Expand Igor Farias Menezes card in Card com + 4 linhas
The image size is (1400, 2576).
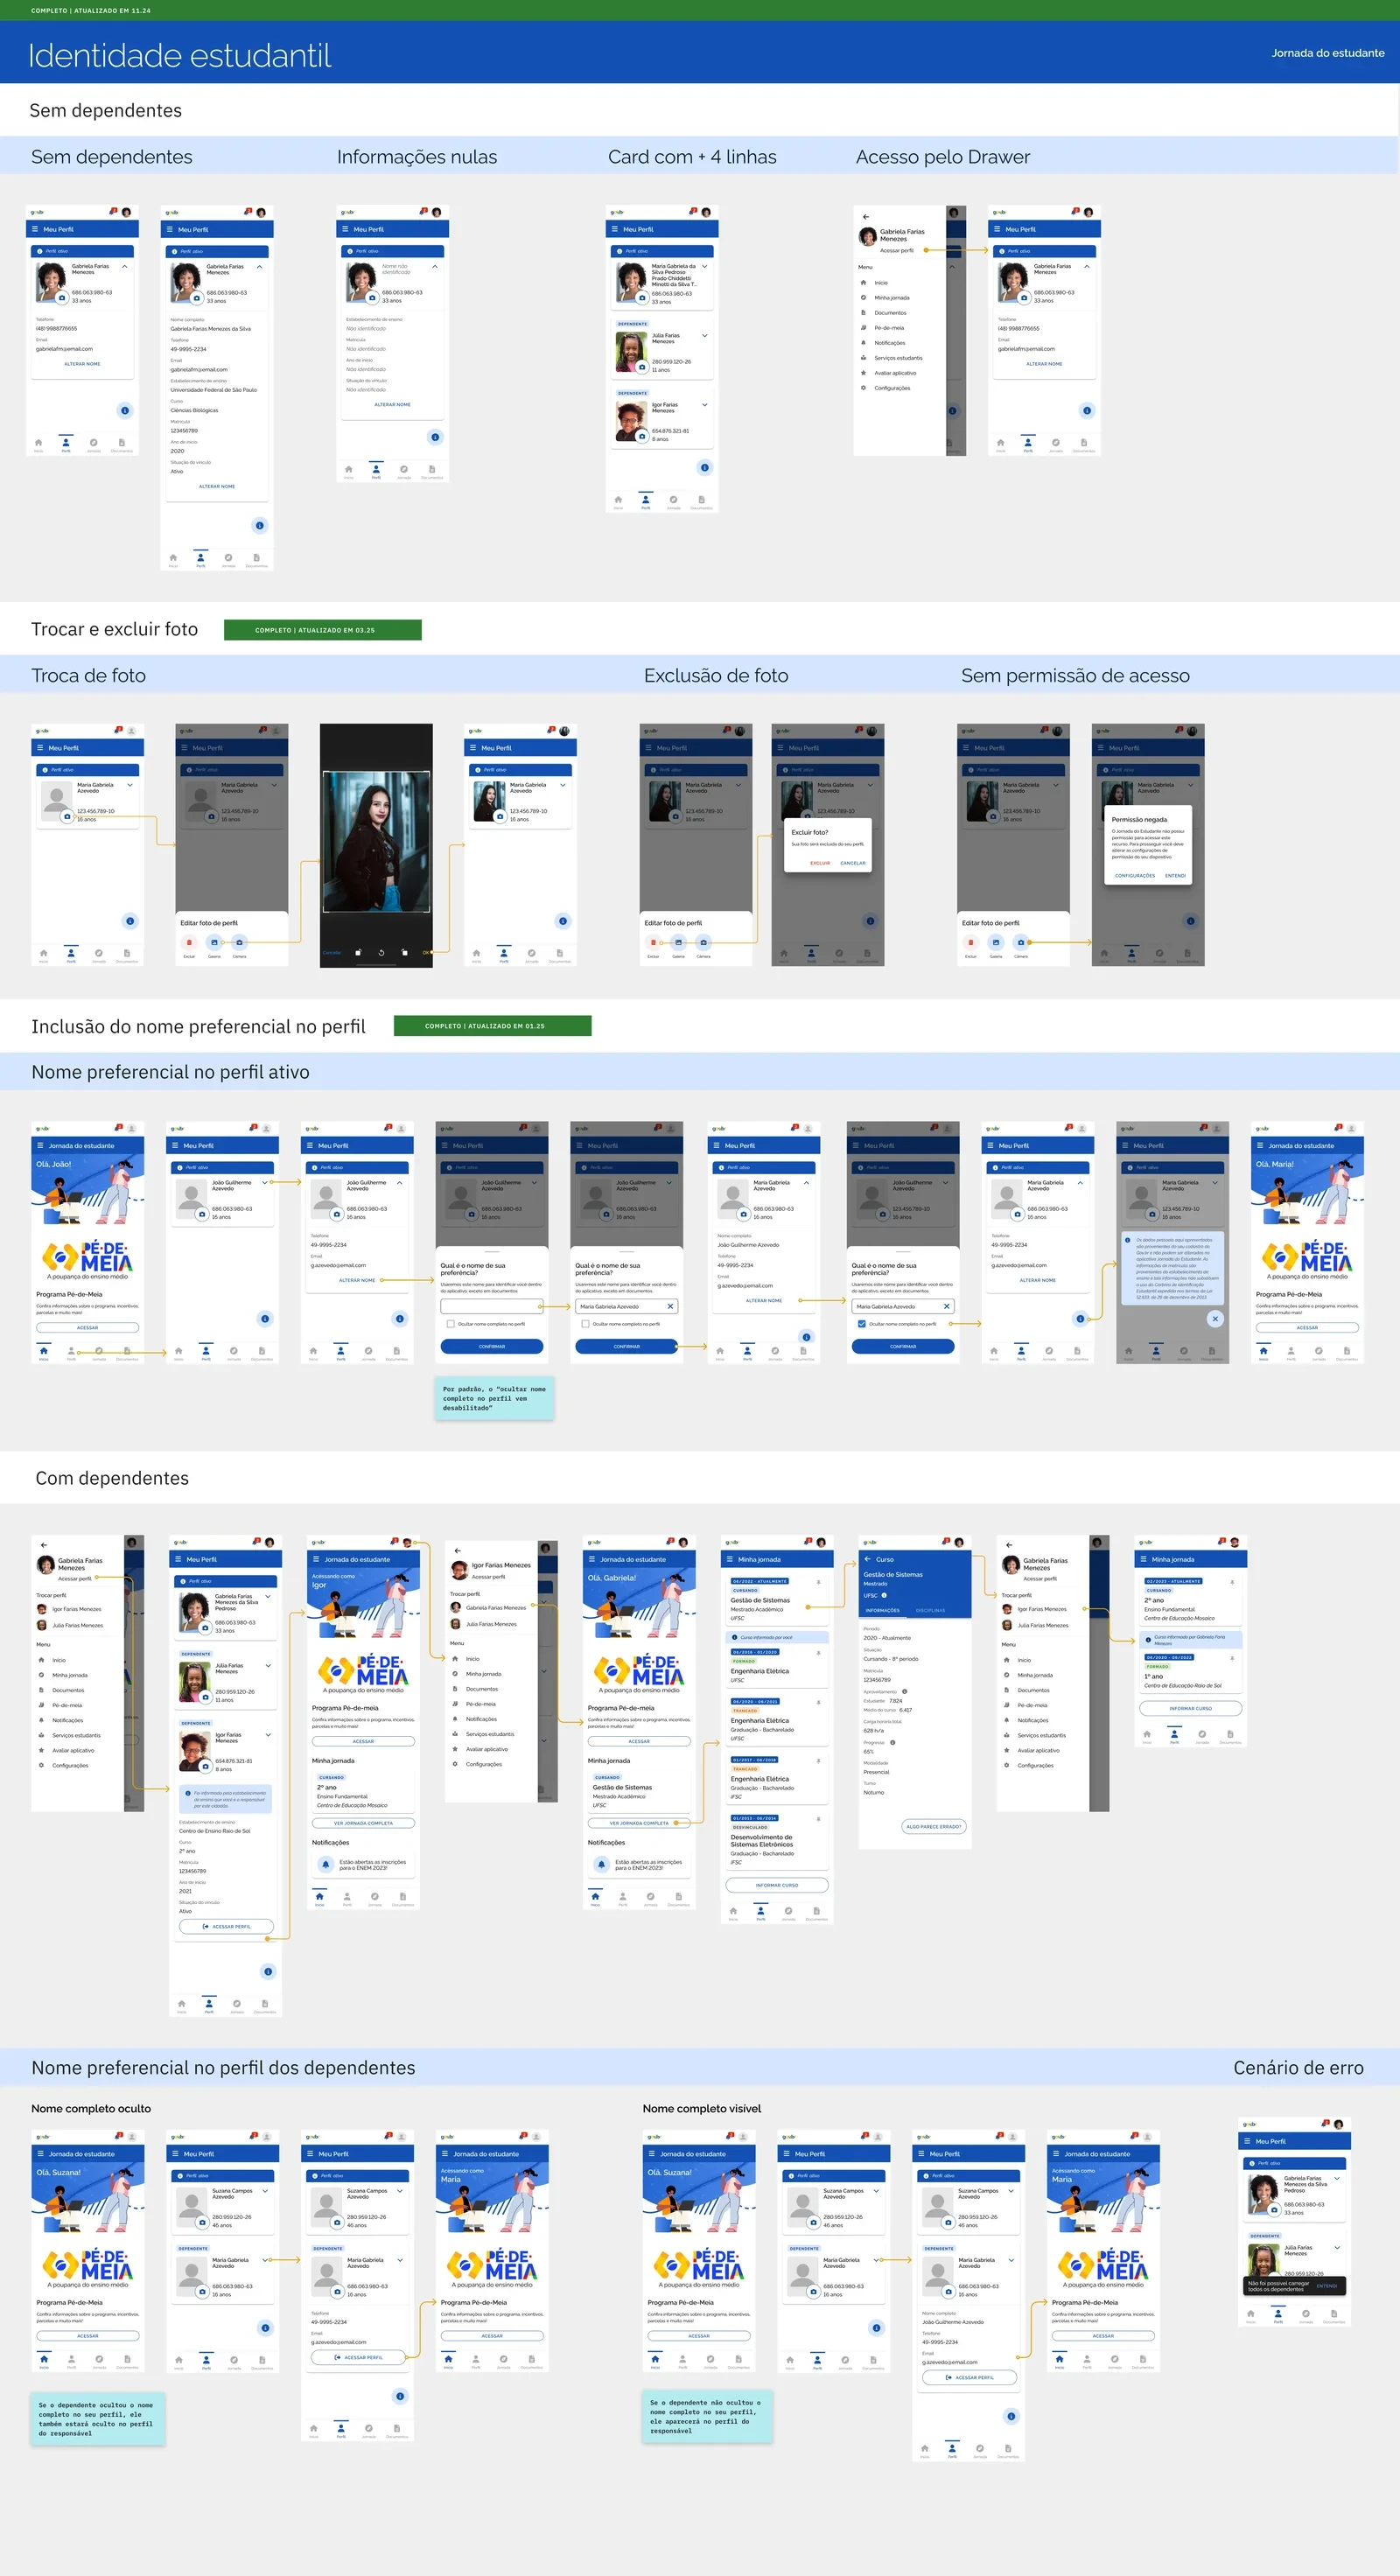[x=704, y=405]
